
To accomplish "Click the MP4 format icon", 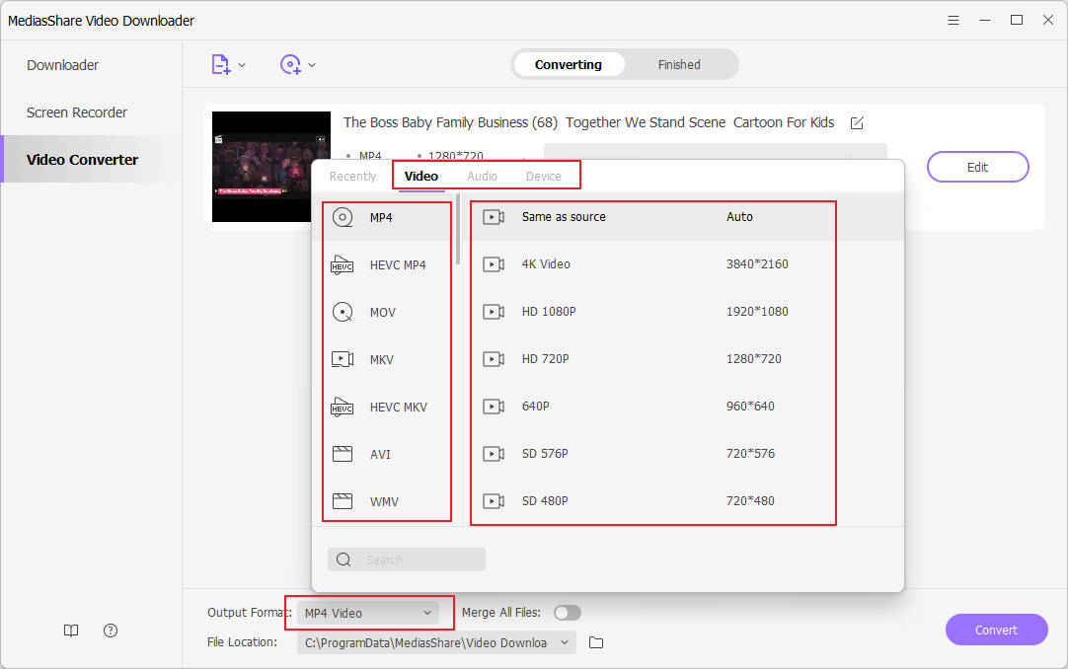I will (x=342, y=218).
